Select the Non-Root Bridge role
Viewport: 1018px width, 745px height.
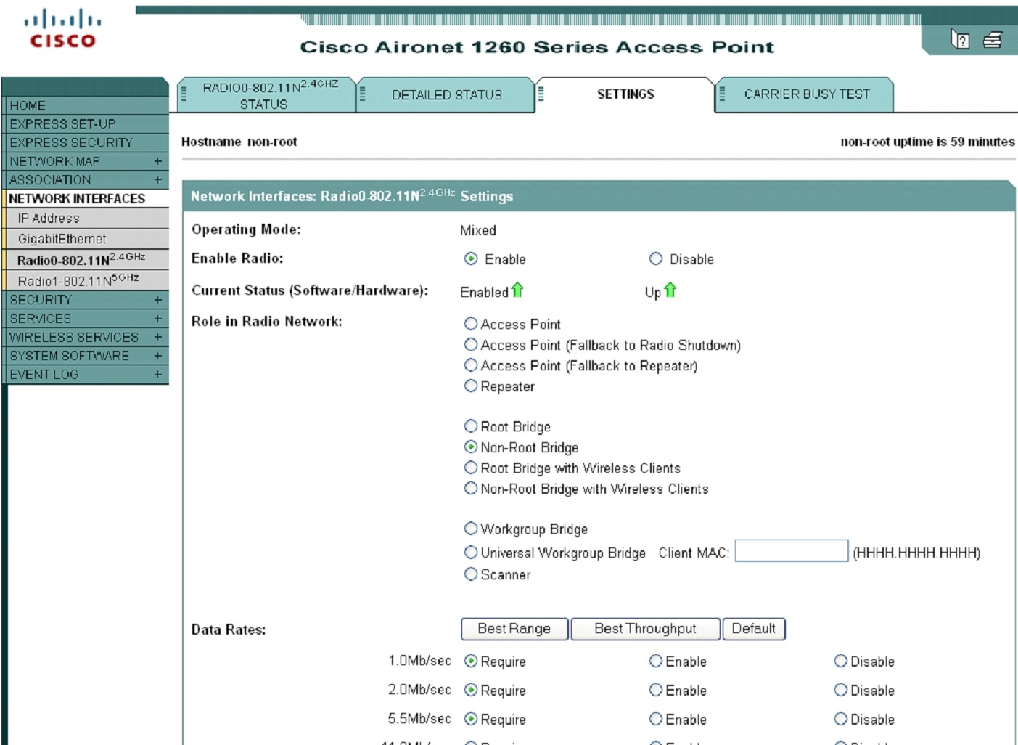[471, 447]
